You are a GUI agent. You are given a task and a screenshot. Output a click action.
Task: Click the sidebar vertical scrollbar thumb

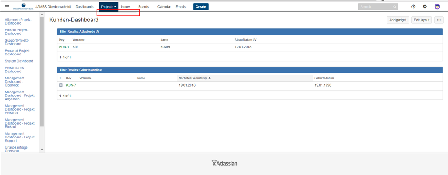coord(42,71)
